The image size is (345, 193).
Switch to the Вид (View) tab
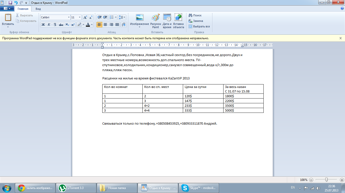click(38, 9)
